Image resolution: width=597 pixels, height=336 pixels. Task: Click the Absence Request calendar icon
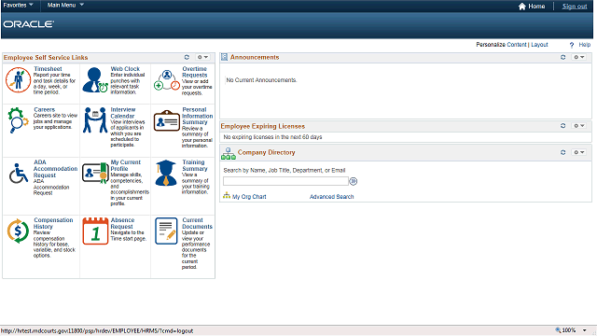pos(95,231)
